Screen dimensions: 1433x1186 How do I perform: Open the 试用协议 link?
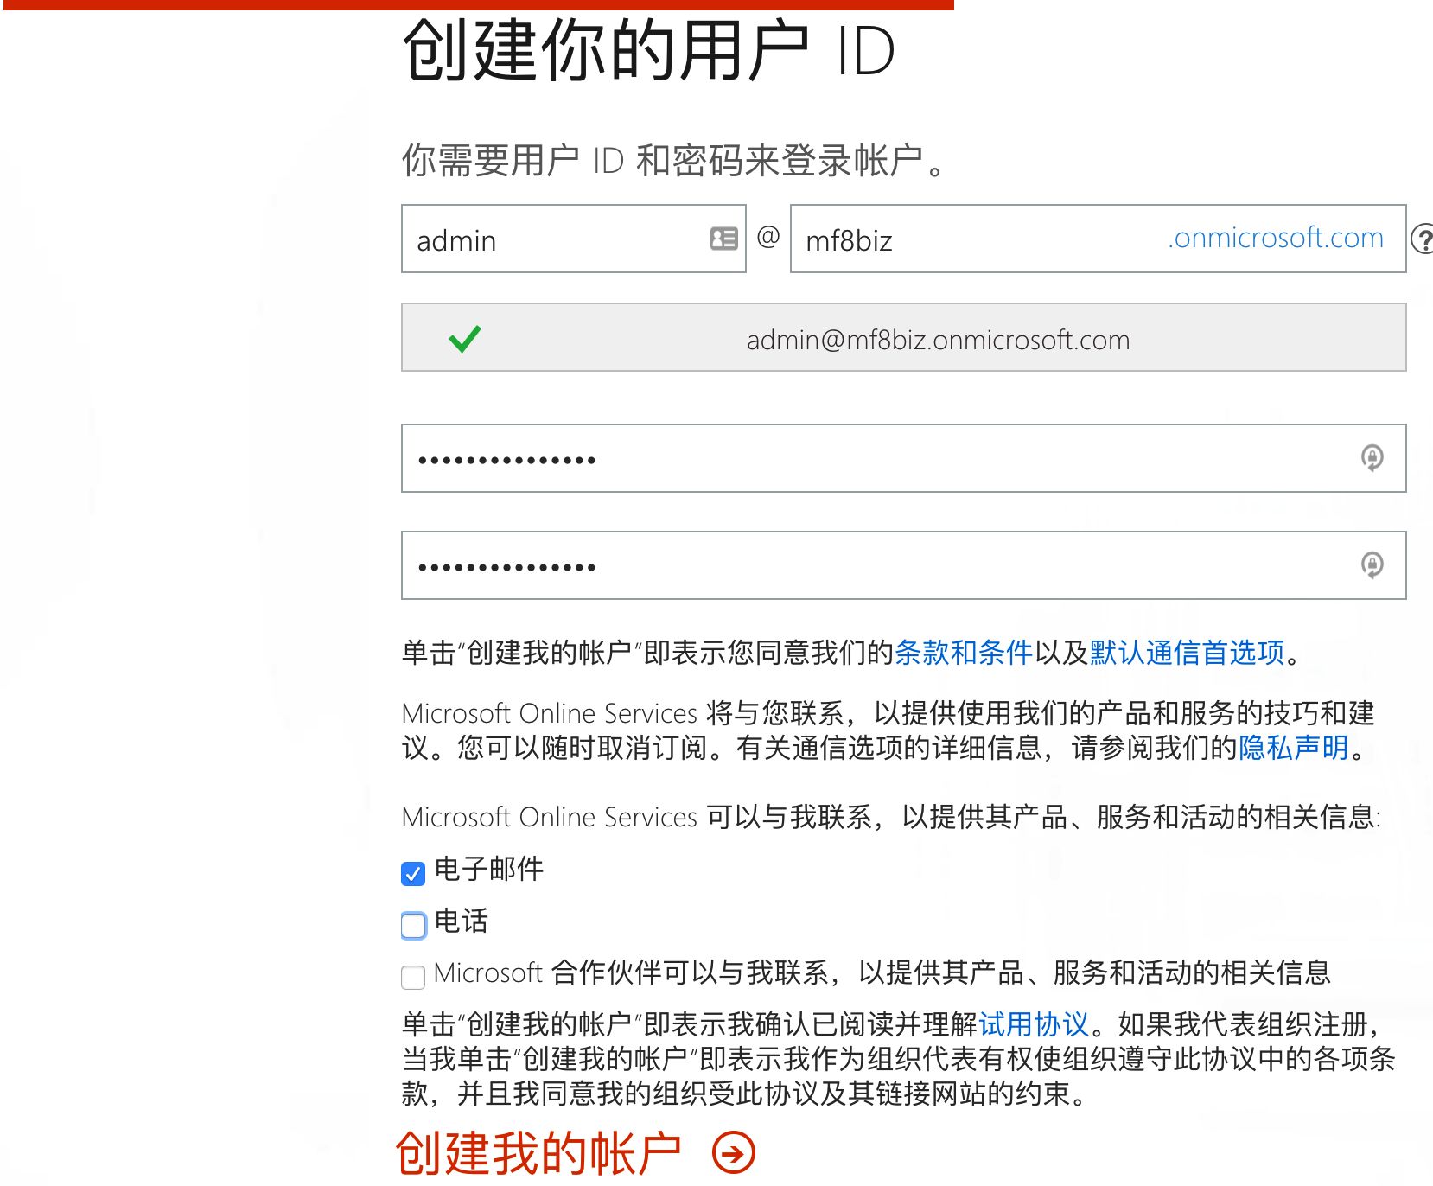click(1034, 1023)
